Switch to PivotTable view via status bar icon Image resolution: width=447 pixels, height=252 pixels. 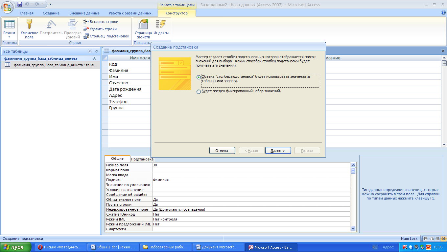point(432,239)
